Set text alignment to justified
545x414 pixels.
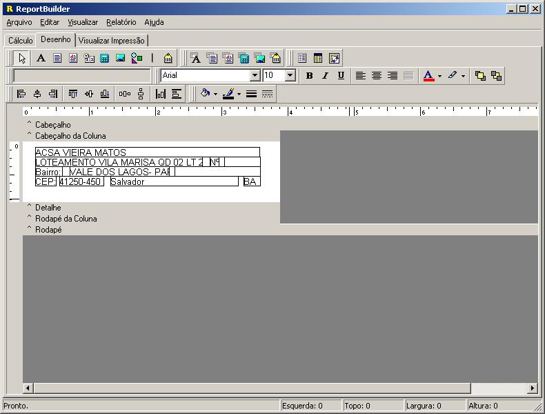click(408, 76)
